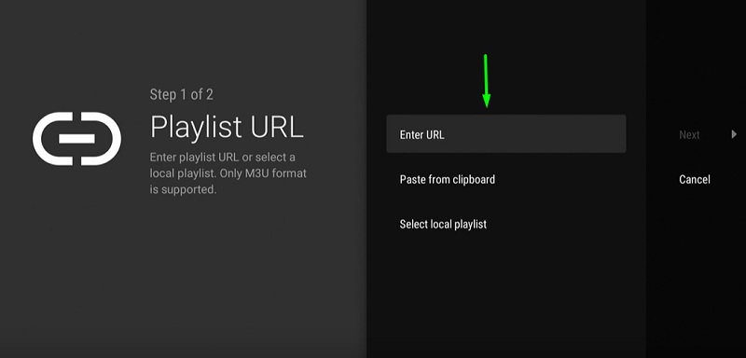Click the chain link playlist icon
The width and height of the screenshot is (746, 358).
(x=76, y=138)
